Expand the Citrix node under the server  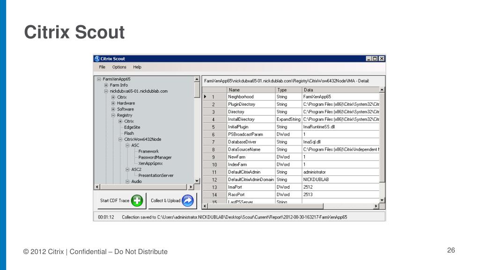[x=113, y=97]
